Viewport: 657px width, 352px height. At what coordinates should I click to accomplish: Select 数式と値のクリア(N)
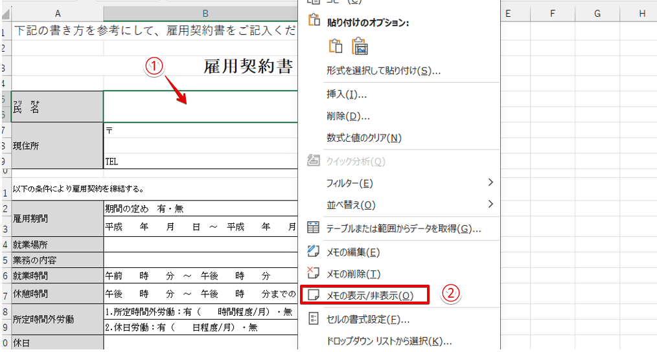363,138
